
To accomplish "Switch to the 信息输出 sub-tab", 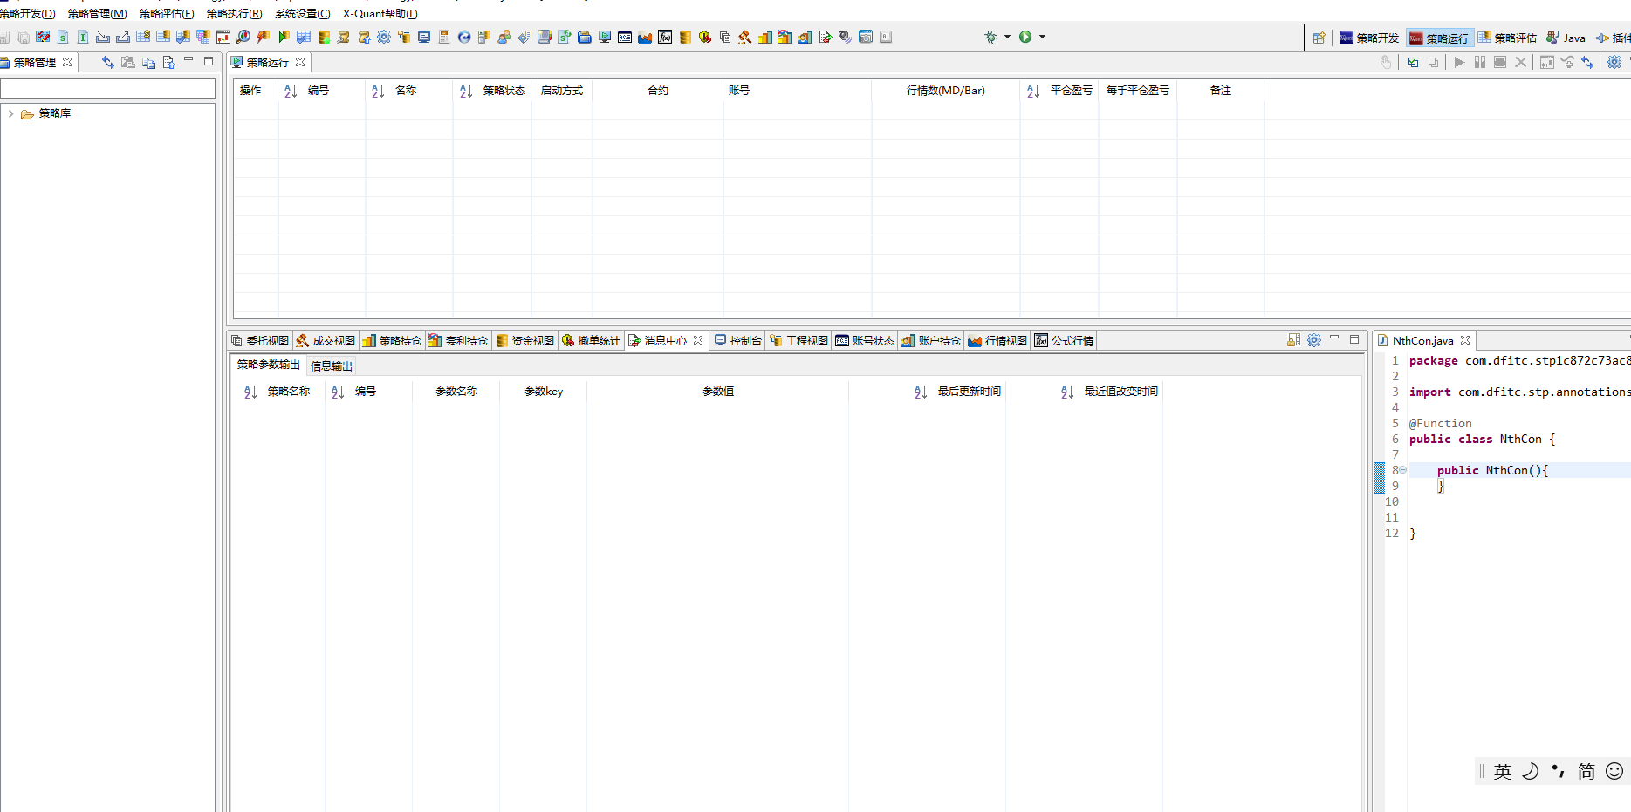I will pyautogui.click(x=332, y=366).
